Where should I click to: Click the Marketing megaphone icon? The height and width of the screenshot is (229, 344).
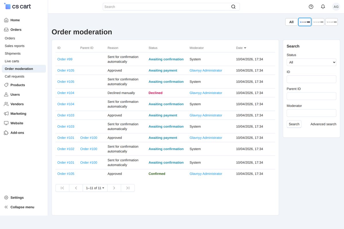[x=6, y=114]
